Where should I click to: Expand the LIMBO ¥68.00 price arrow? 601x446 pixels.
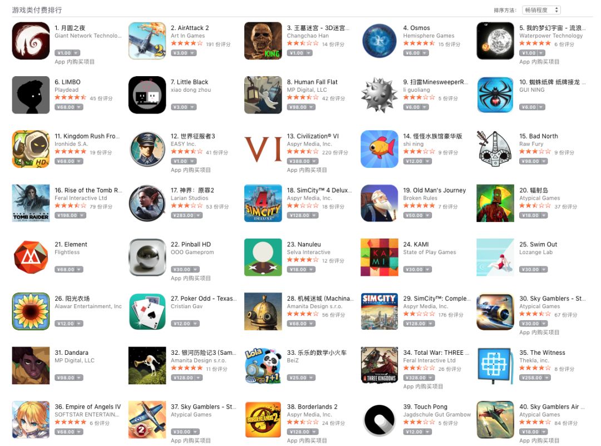(79, 107)
